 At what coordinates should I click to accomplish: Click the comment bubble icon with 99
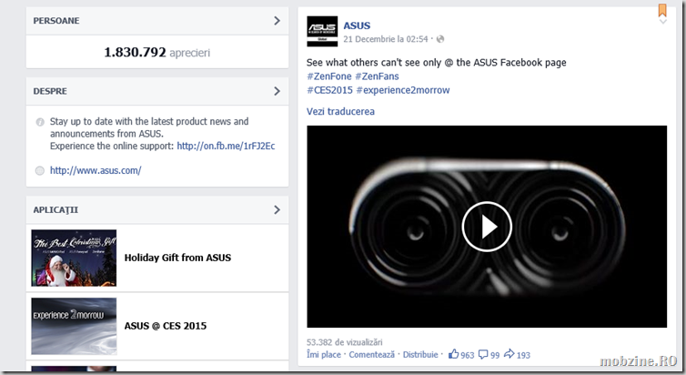[483, 354]
